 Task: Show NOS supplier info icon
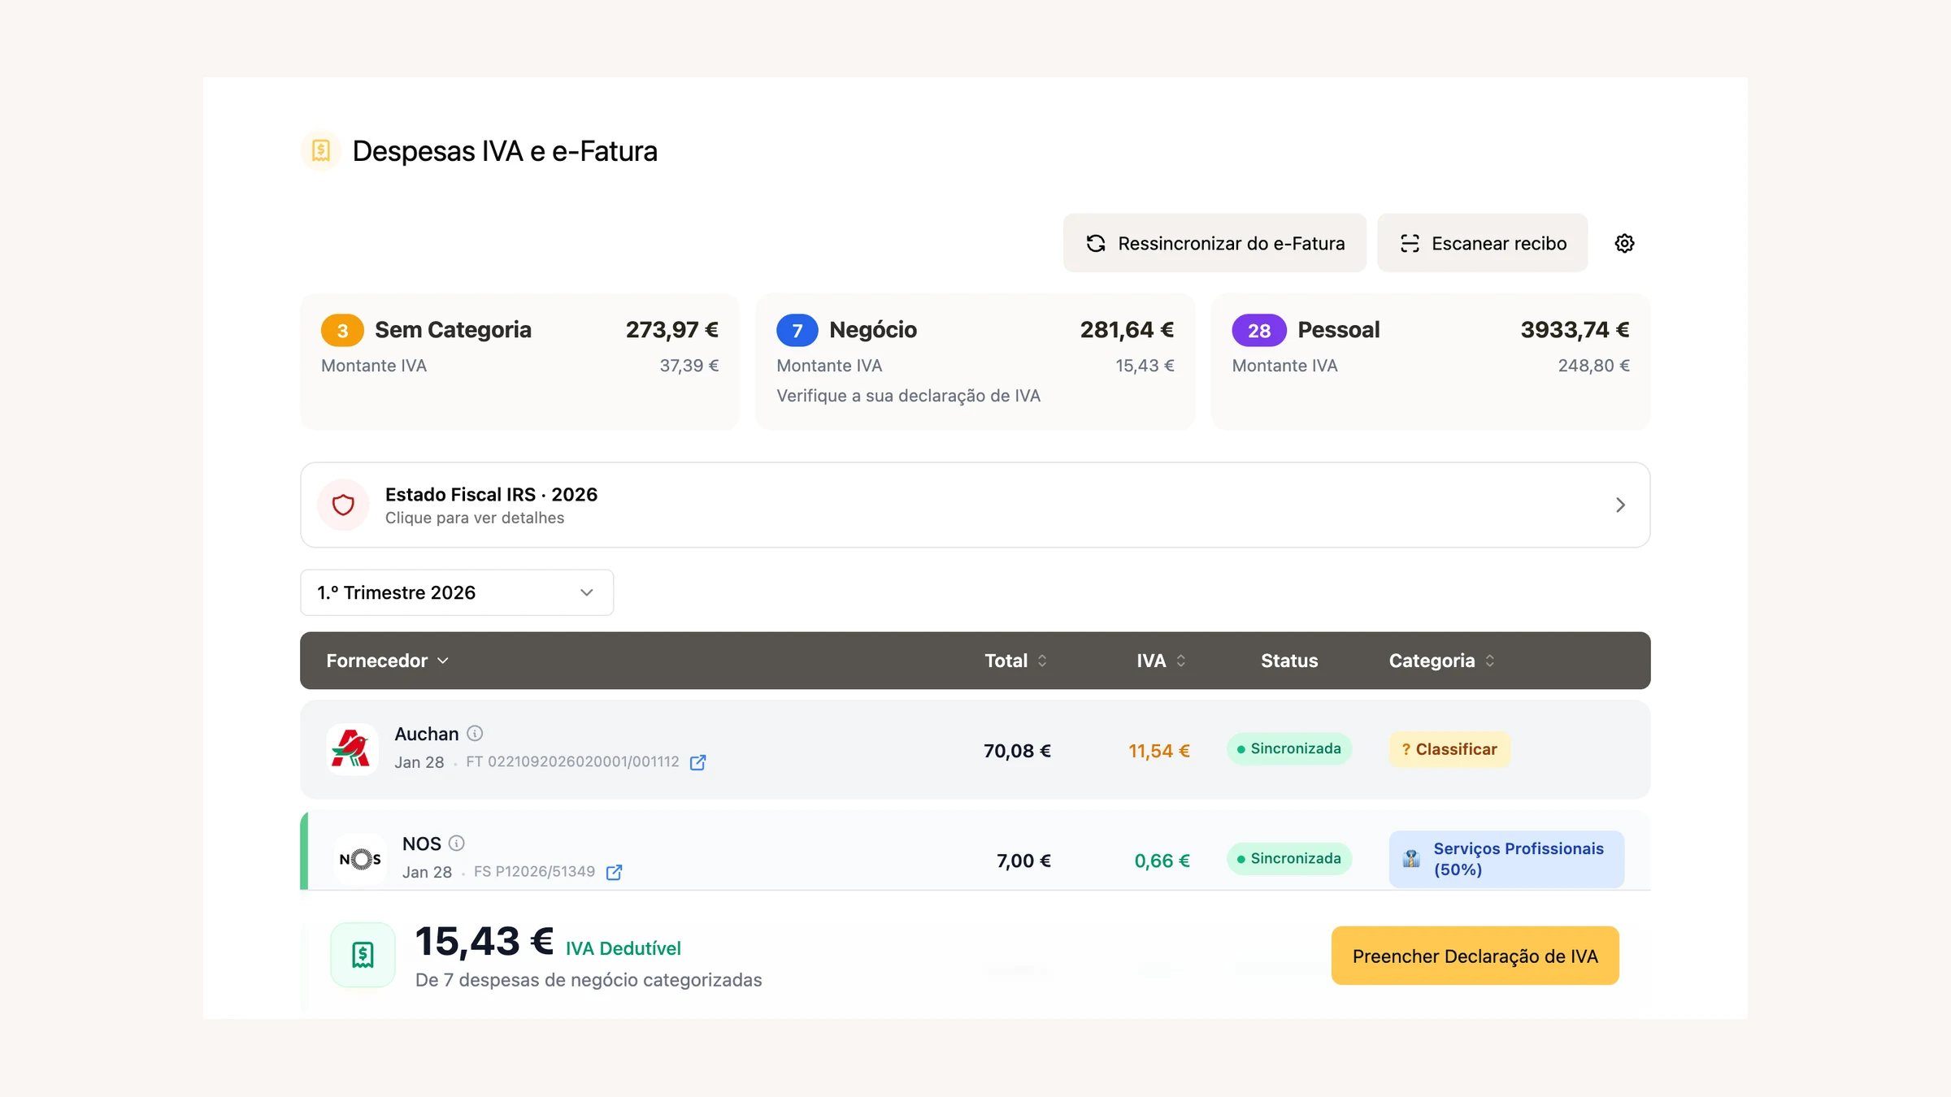pos(457,843)
